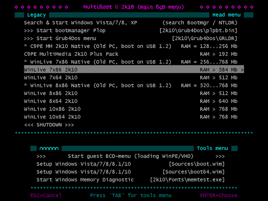This screenshot has height=201, width=268.
Task: Select C9PE MultiMedia 2k10 Plus Pack
Action: [x=131, y=54]
